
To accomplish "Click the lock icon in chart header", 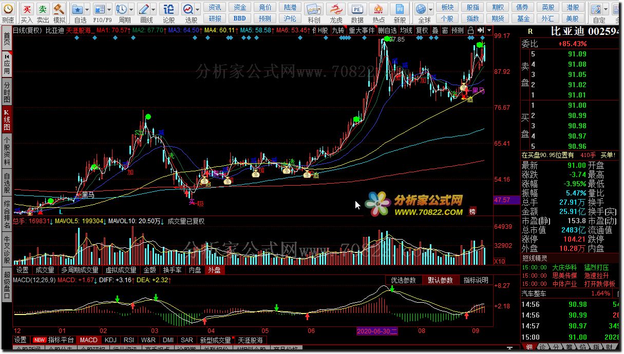I will pos(471,31).
